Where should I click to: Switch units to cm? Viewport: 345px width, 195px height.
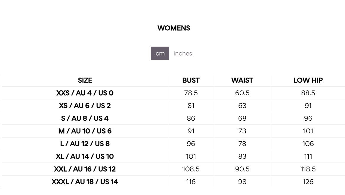tap(160, 53)
